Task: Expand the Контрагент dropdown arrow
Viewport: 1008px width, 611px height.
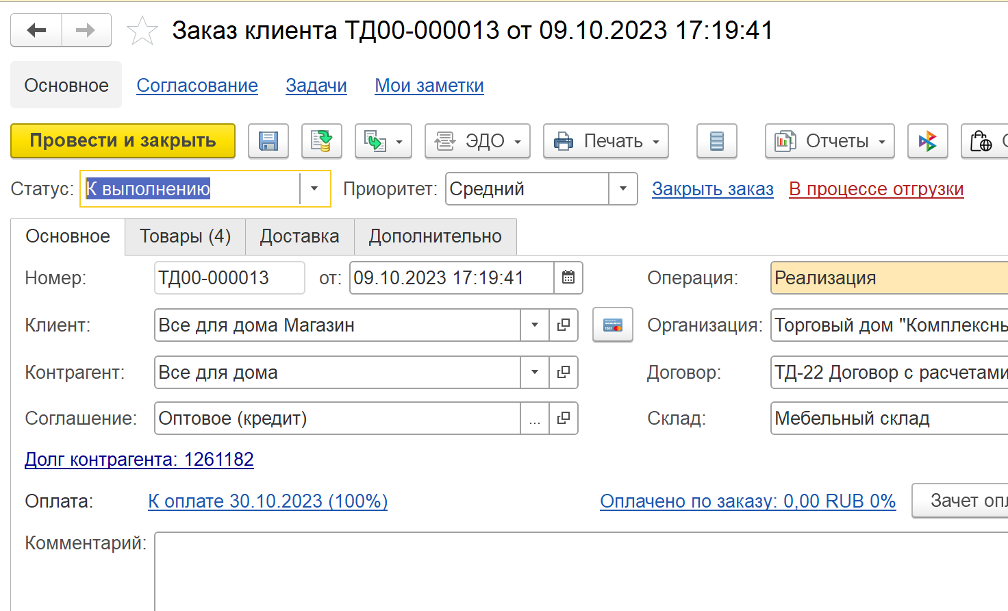Action: 535,373
